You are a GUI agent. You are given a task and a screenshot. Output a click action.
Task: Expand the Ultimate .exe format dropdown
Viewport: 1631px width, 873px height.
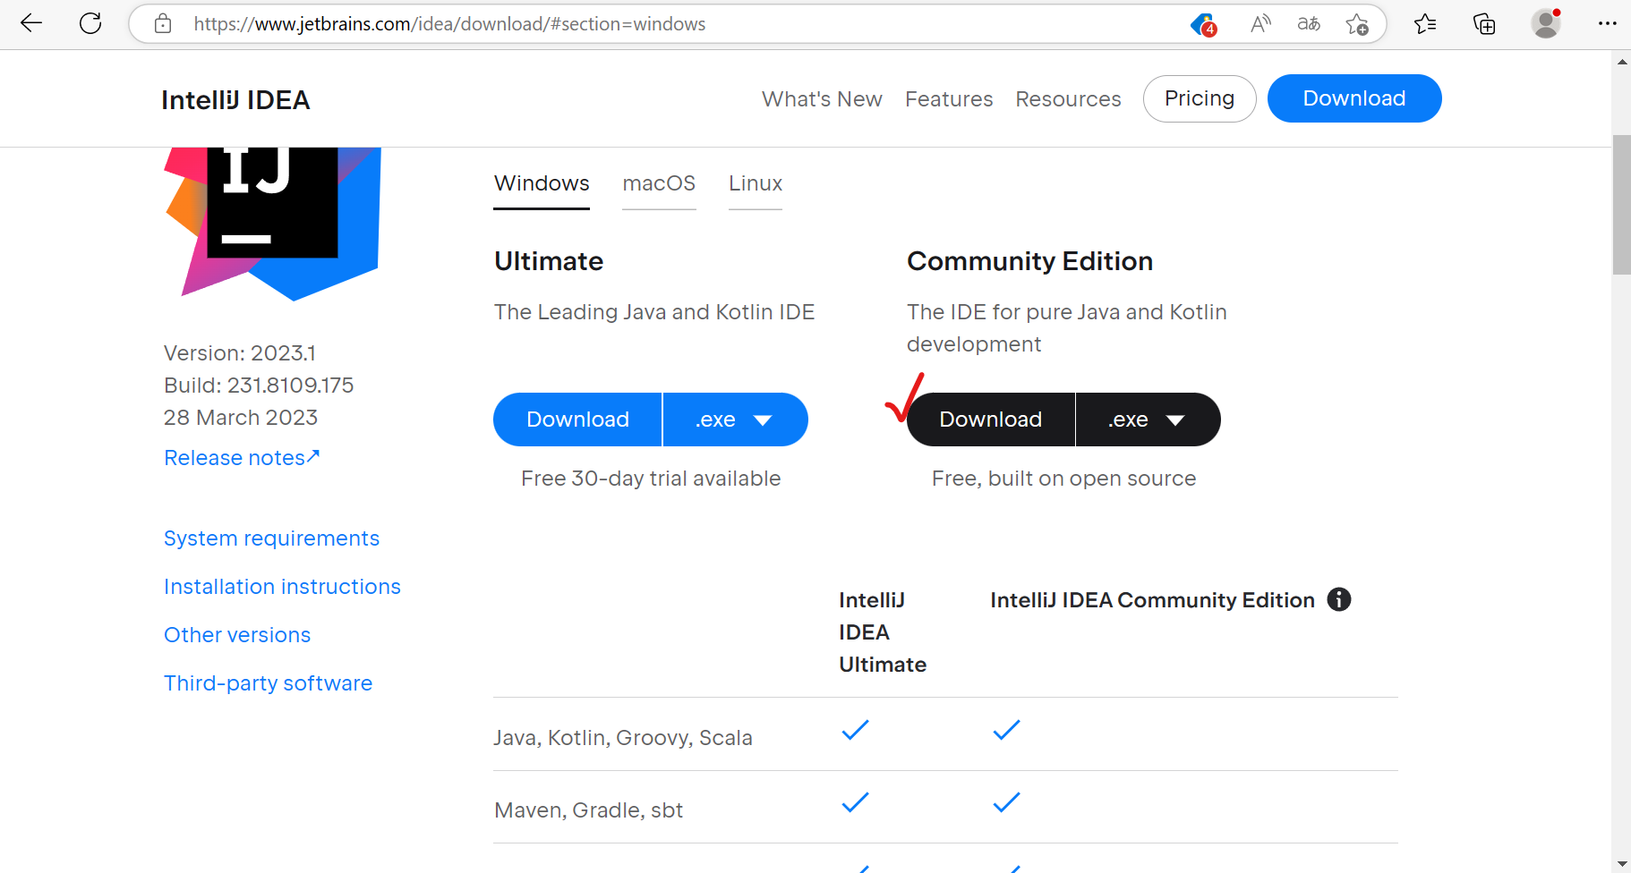click(x=735, y=420)
